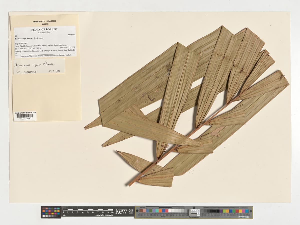Screen dimensions: 300x225
Task: Click the long gray color calibration strip
Action: point(194,212)
